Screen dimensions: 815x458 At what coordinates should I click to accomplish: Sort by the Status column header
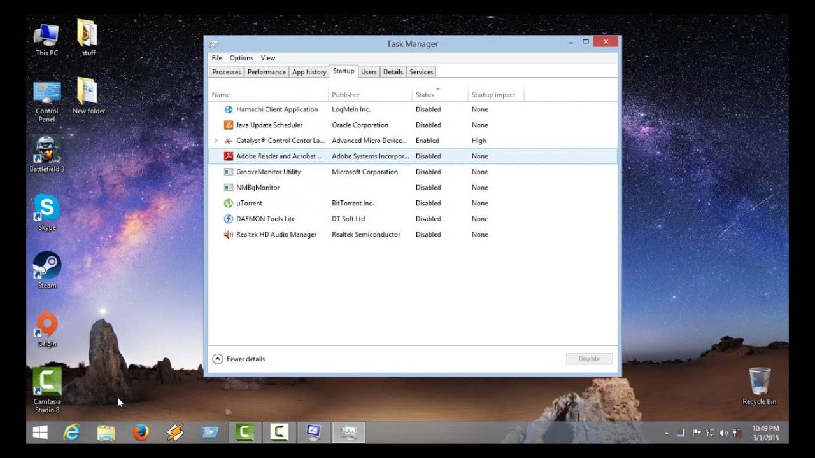pyautogui.click(x=440, y=94)
